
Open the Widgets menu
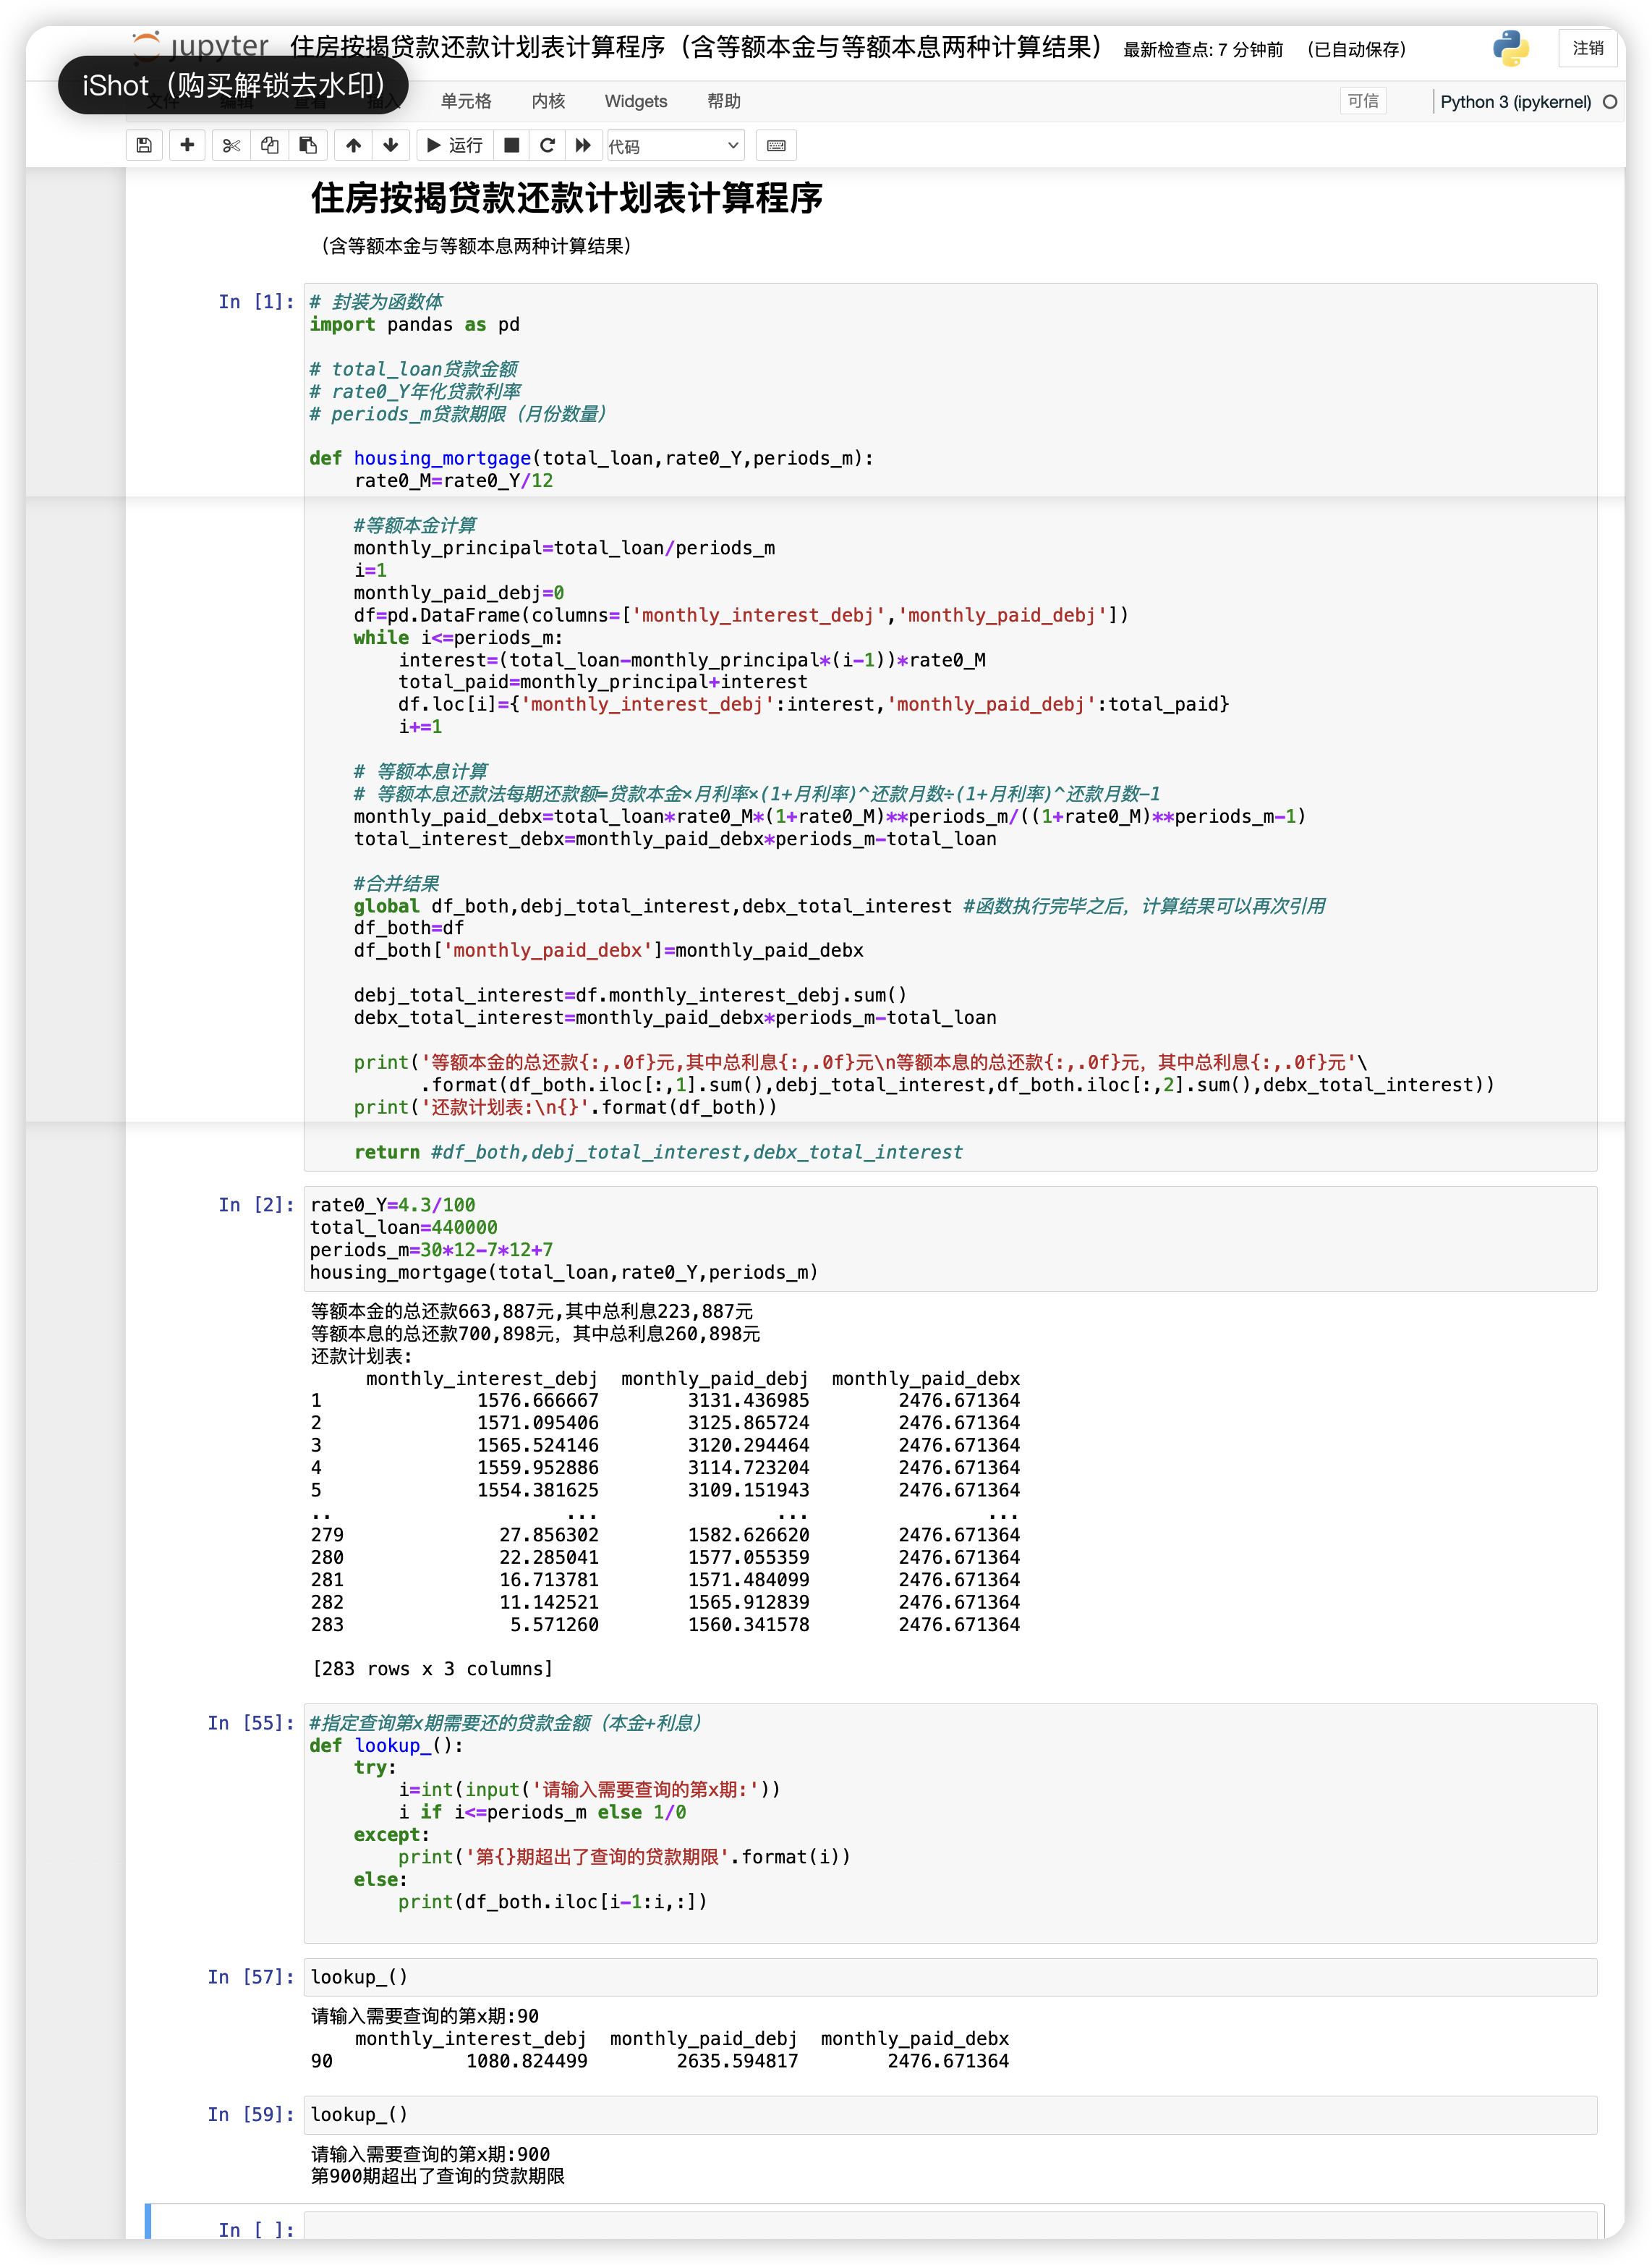click(x=635, y=101)
